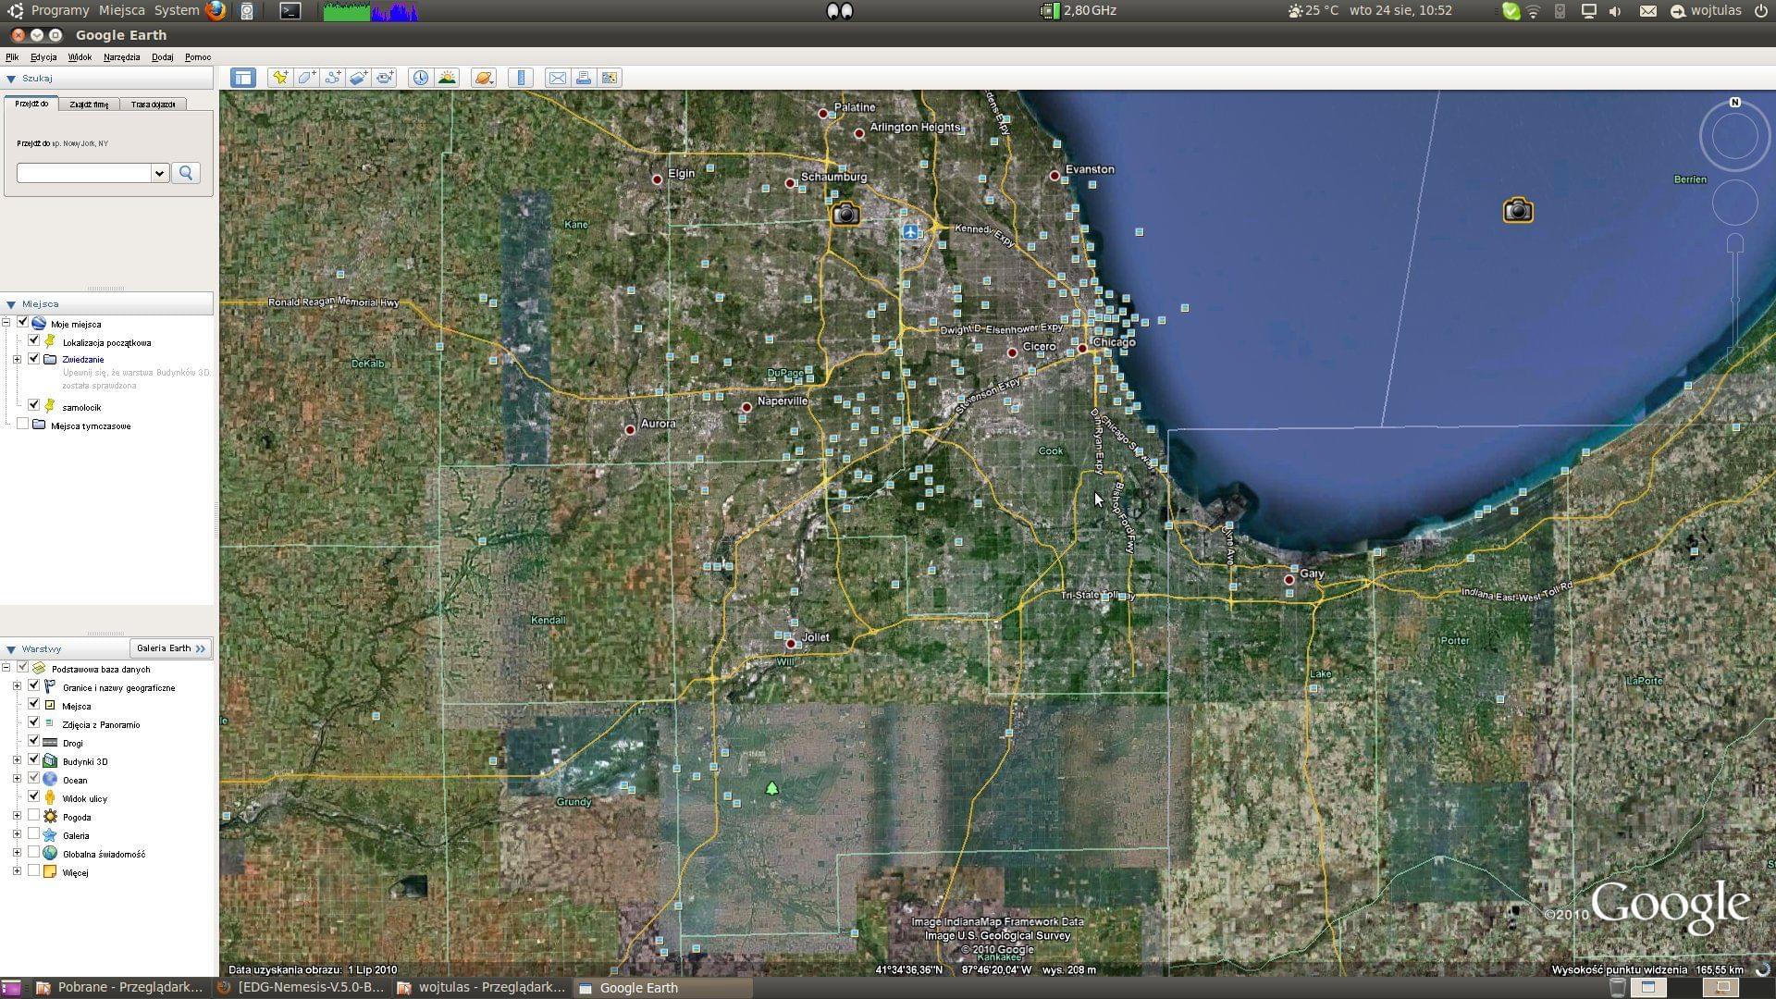Open the Edycja menu
The height and width of the screenshot is (999, 1776).
pos(43,57)
